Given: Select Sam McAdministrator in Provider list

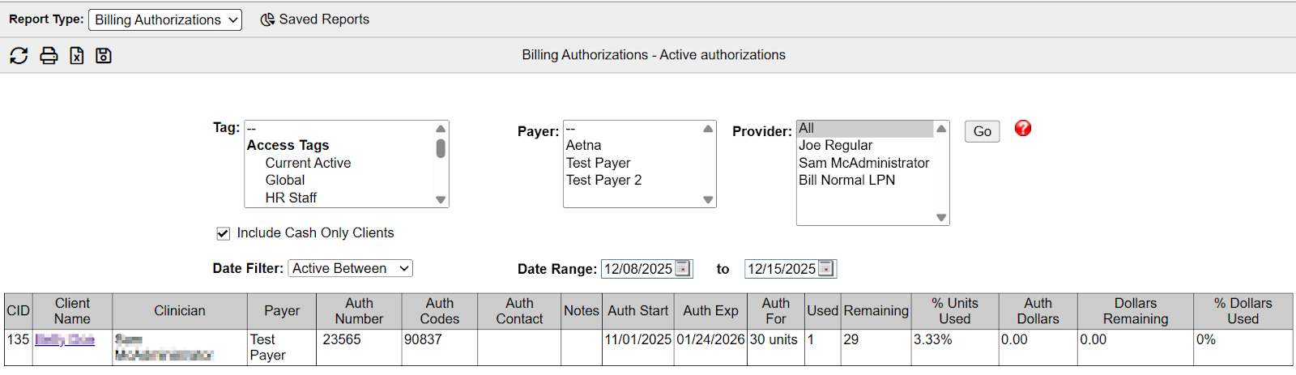Looking at the screenshot, I should tap(865, 163).
